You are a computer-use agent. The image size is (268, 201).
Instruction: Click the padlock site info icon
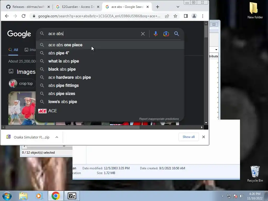click(34, 16)
